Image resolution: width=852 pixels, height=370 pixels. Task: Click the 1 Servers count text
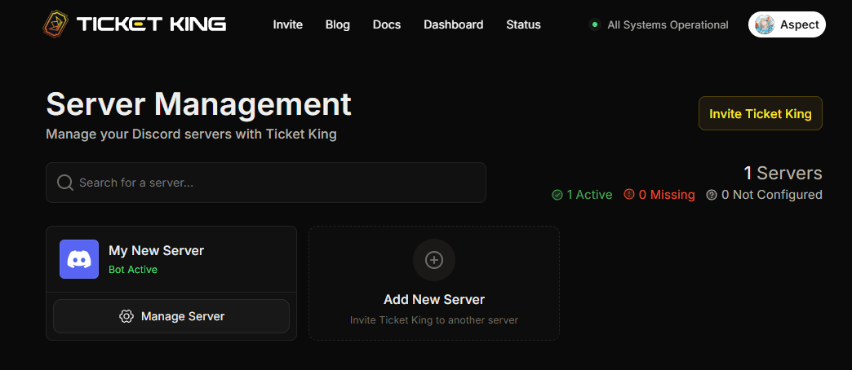(783, 173)
